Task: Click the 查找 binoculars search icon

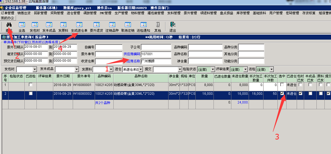Action: pyautogui.click(x=9, y=25)
